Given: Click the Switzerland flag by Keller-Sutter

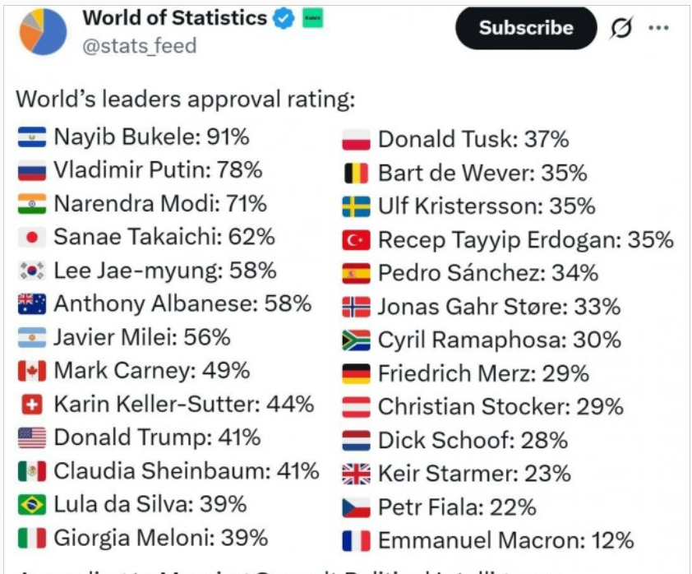Looking at the screenshot, I should [x=32, y=405].
